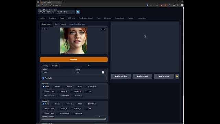Viewport: 220px width, 124px height.
Task: Click the site info icon in address bar
Action: tap(51, 6)
